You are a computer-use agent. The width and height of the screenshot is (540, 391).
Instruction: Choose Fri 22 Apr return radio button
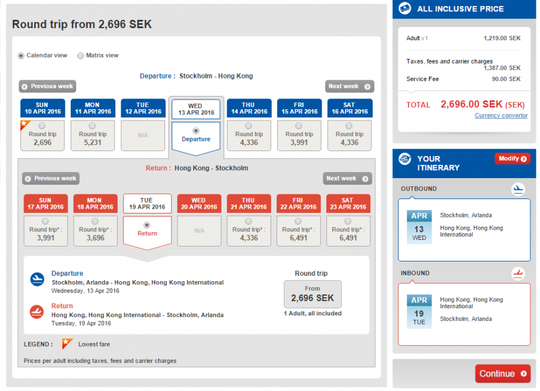pyautogui.click(x=298, y=221)
